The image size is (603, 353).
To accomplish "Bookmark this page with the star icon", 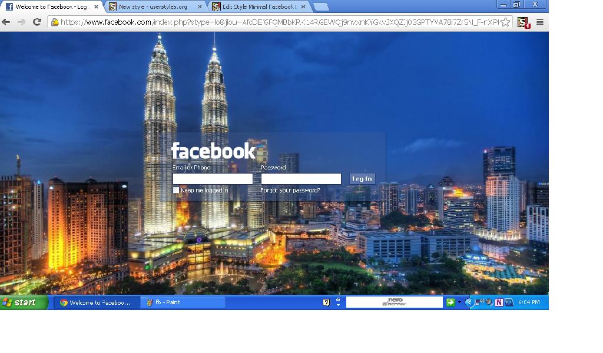I will click(506, 22).
